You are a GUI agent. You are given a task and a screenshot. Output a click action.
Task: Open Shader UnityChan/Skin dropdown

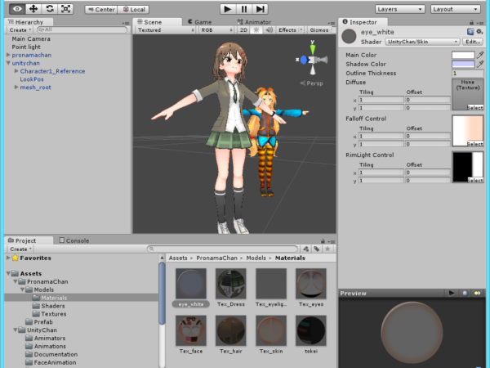click(x=423, y=42)
